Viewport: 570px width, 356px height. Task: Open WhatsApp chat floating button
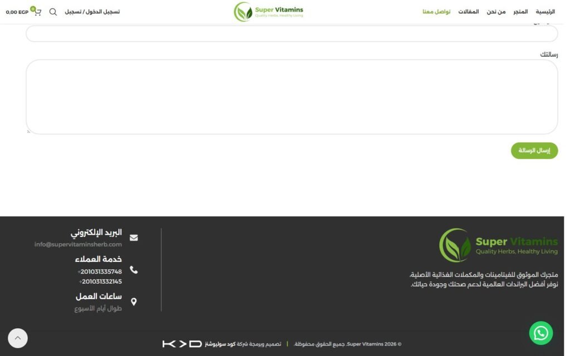point(541,333)
